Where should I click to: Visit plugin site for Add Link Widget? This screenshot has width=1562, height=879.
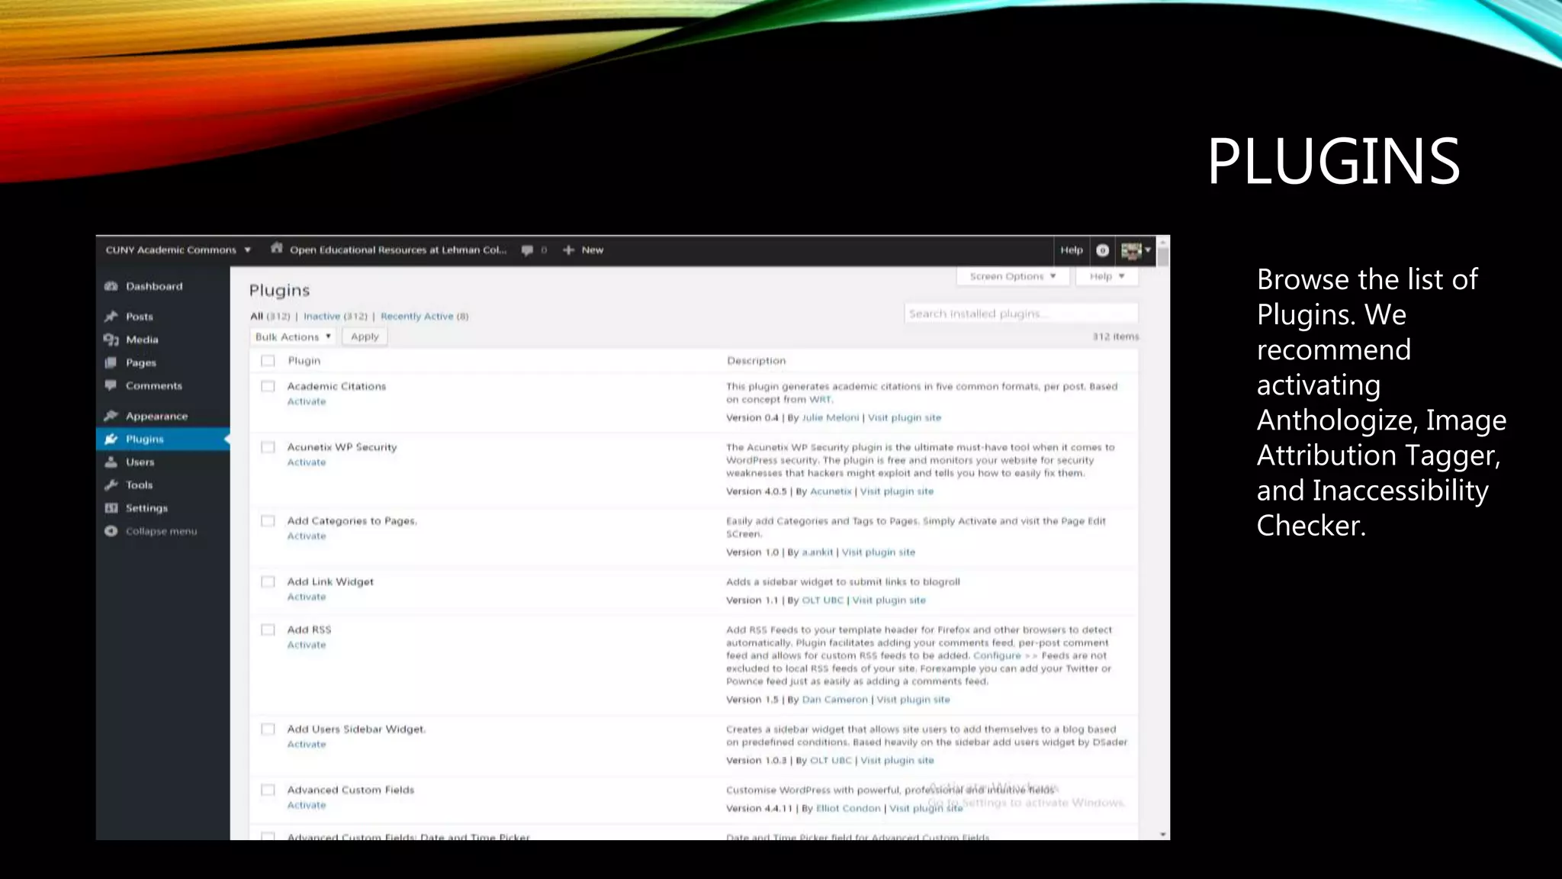point(889,600)
